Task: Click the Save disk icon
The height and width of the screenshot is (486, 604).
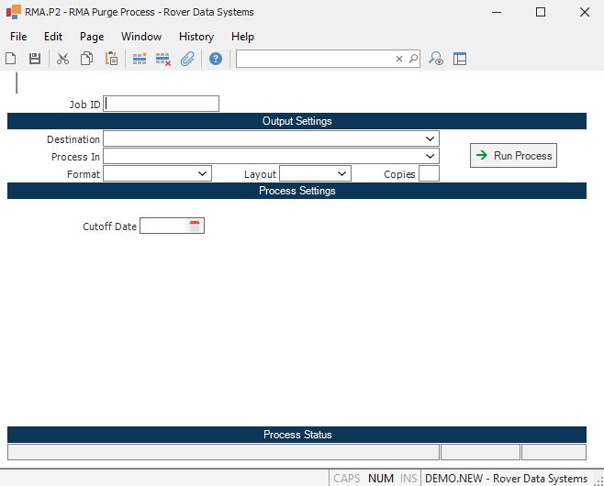Action: pyautogui.click(x=35, y=59)
